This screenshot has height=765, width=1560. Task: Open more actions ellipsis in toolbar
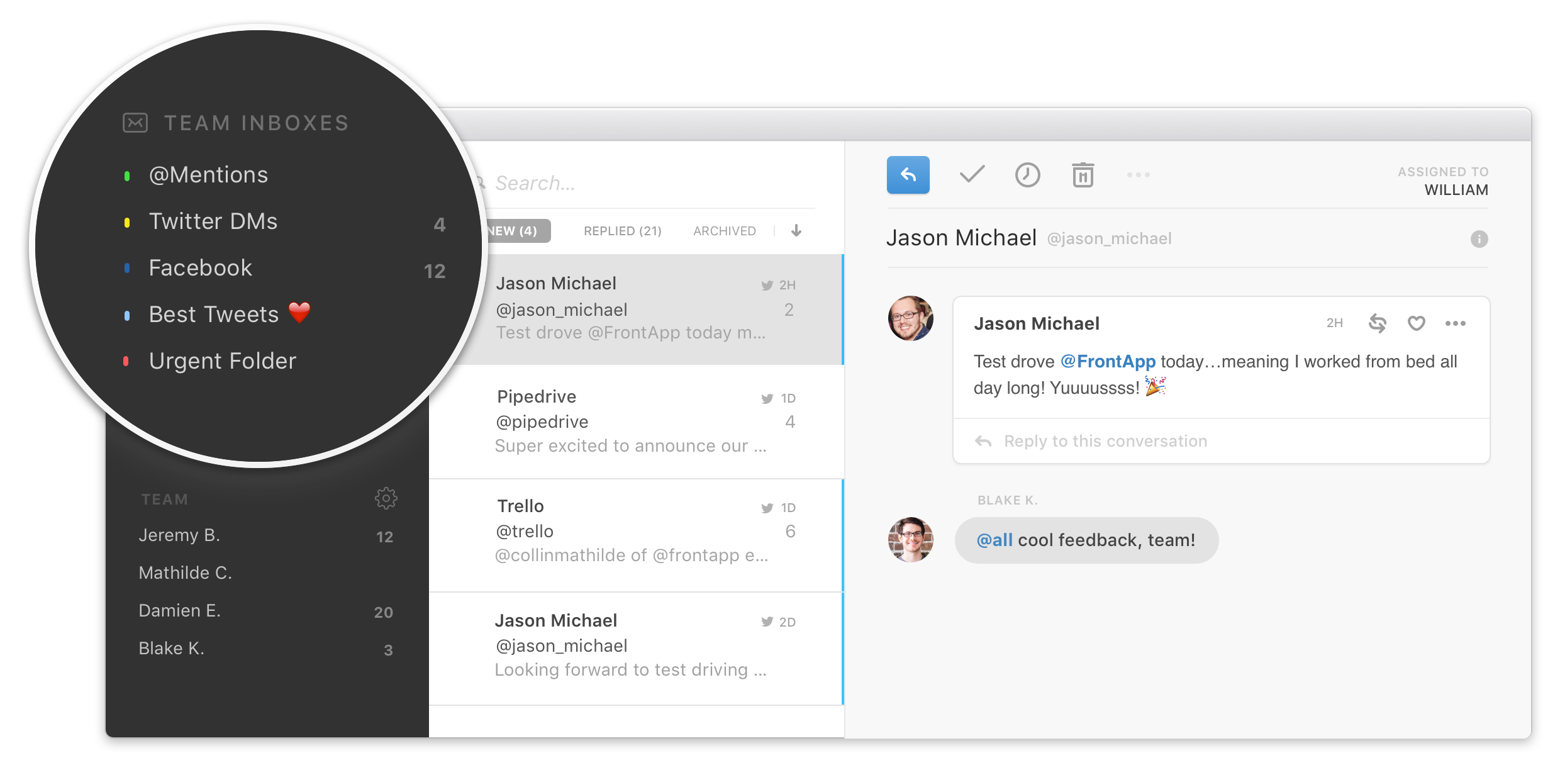pyautogui.click(x=1138, y=175)
